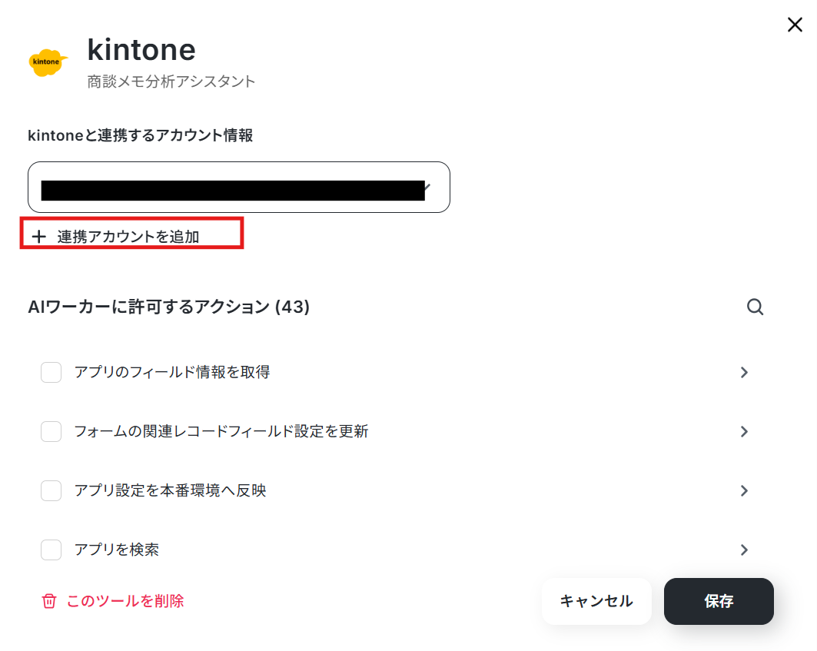Click the このツールを削除 link
Image resolution: width=817 pixels, height=651 pixels.
coord(125,601)
